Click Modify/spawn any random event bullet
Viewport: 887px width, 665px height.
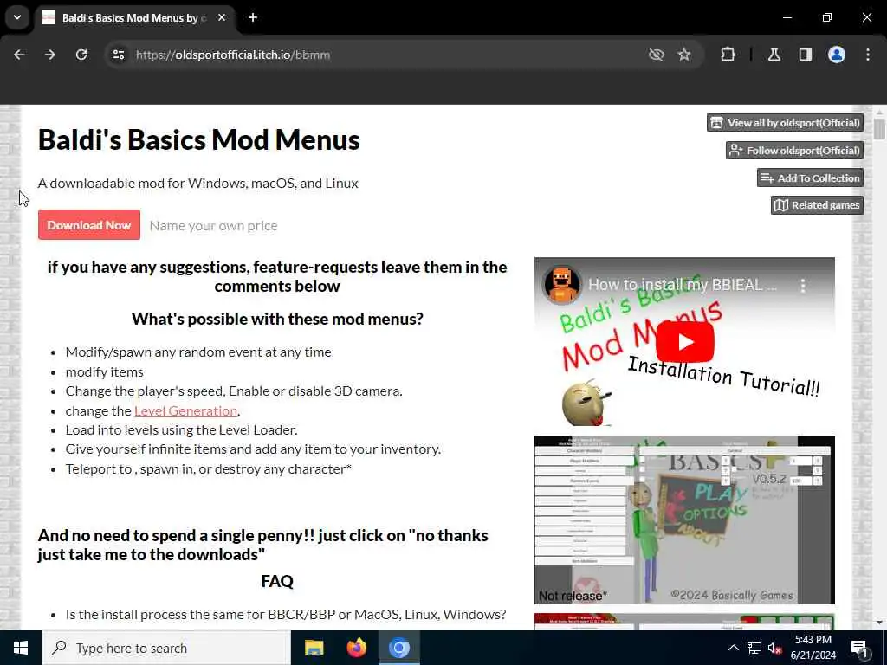(x=198, y=352)
